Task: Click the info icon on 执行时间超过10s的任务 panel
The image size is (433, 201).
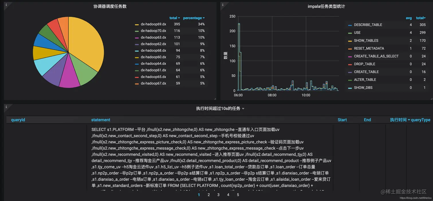Action: (6, 107)
